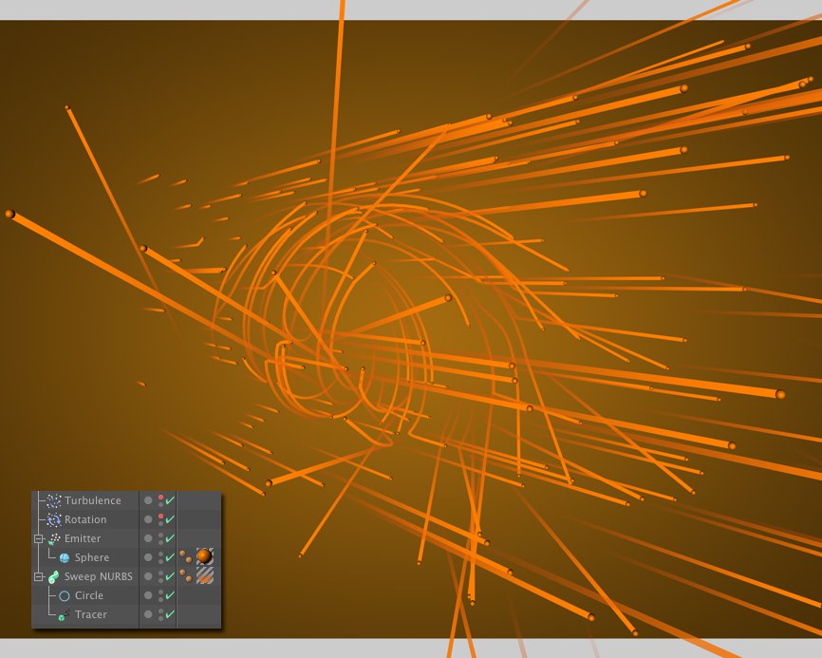Click the Phong tag on Sweep NURBS row
Image resolution: width=822 pixels, height=658 pixels.
pyautogui.click(x=185, y=574)
